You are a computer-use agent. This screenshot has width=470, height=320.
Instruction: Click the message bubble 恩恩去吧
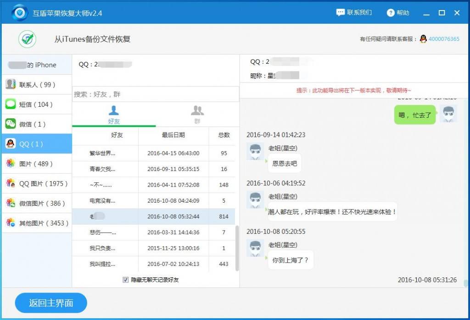point(285,164)
